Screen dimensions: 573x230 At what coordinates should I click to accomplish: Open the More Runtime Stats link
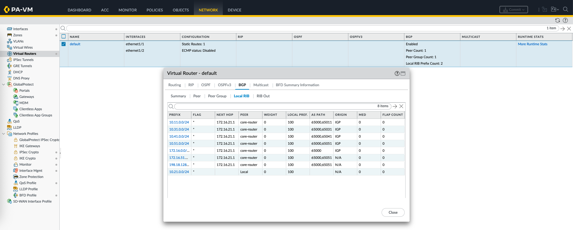pyautogui.click(x=532, y=44)
